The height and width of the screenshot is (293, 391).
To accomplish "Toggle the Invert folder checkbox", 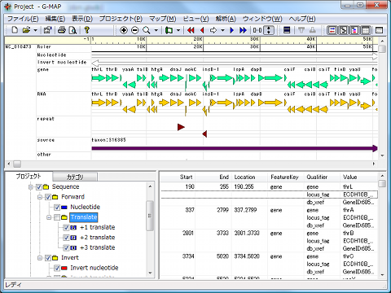I will (x=48, y=258).
